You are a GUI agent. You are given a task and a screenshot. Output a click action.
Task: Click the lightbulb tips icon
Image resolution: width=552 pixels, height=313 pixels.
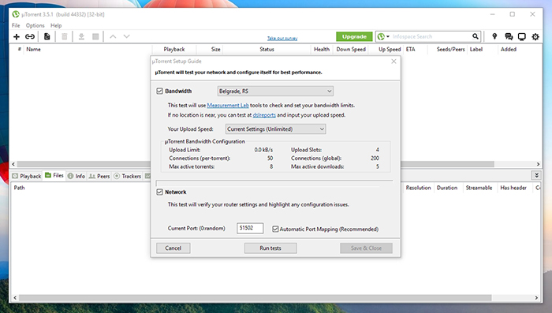494,36
